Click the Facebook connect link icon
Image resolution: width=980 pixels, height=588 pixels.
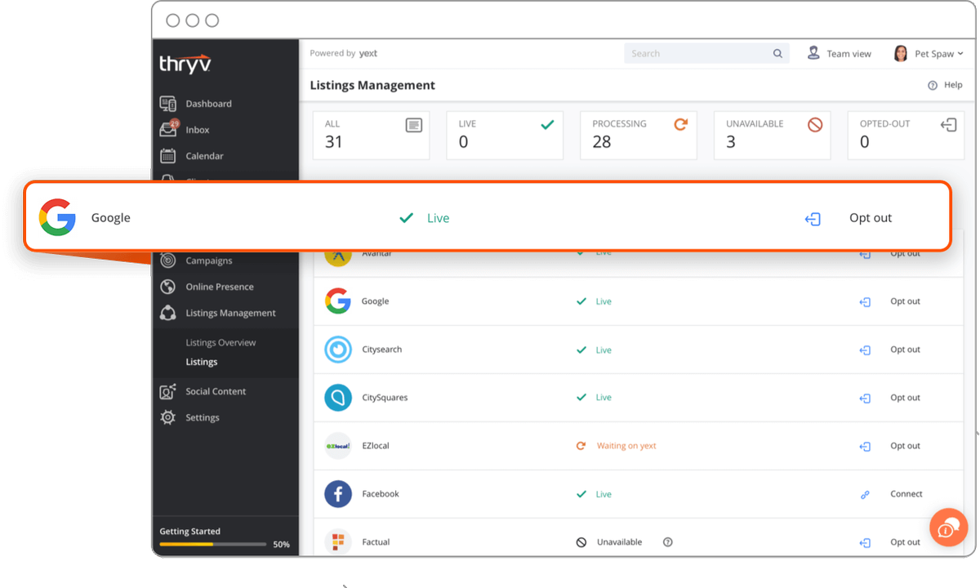click(865, 495)
